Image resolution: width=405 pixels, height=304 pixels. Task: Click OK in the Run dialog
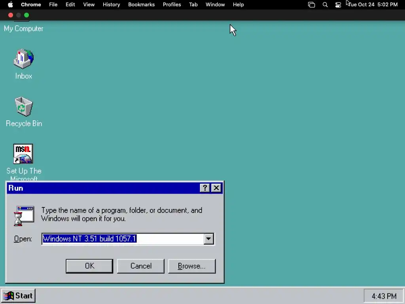(x=89, y=266)
